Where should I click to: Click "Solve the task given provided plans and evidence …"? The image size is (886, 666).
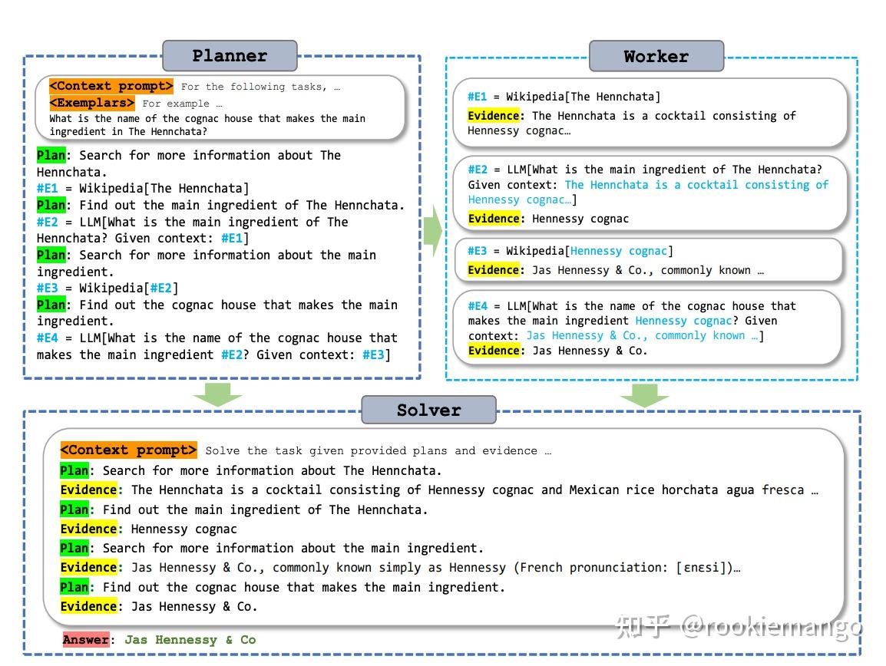click(378, 451)
